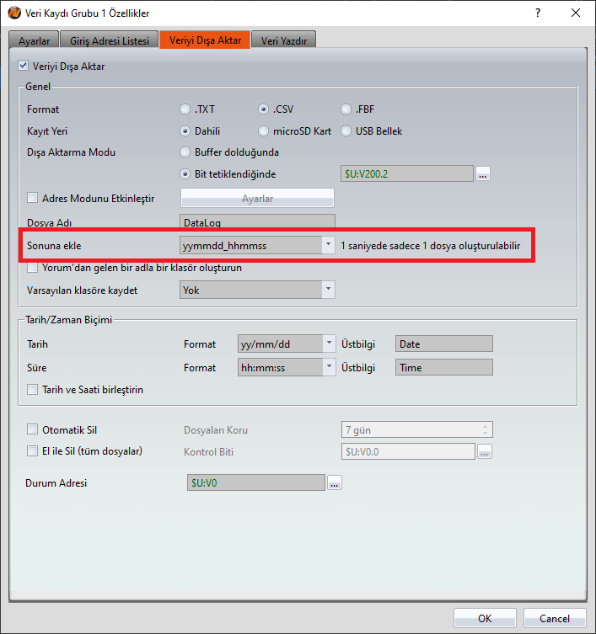Toggle Tarih ve Saati birleştirin checkbox
This screenshot has height=634, width=596.
[x=33, y=390]
